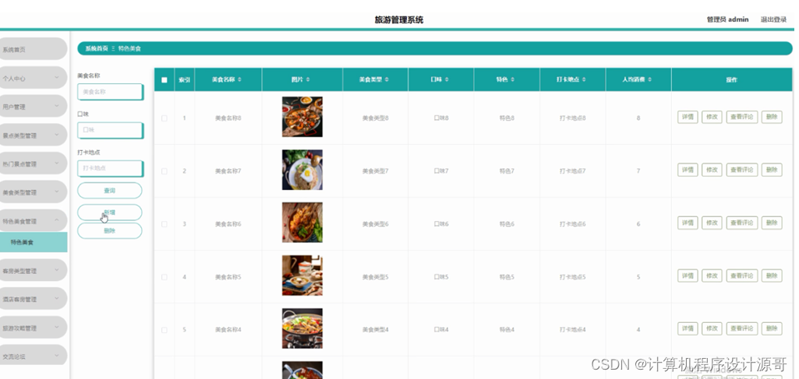Expand 客房类型管理 sidebar menu
Screen dimensions: 799x379
[x=32, y=271]
